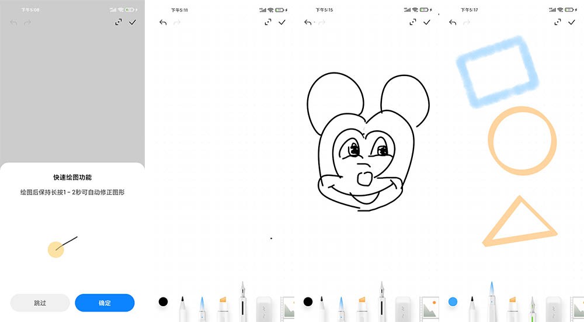Undo the last shape in the 5:17 screen
The image size is (584, 322).
click(x=453, y=22)
